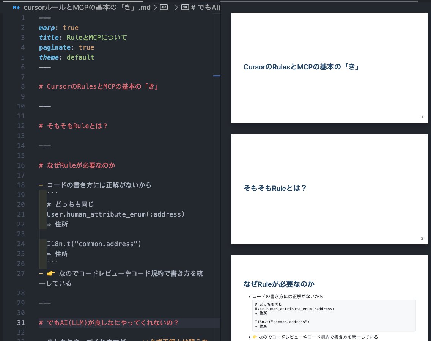Open breadcrumb file cursorルールとMCPの基本の「き」.md
431x341 pixels.
coord(87,8)
